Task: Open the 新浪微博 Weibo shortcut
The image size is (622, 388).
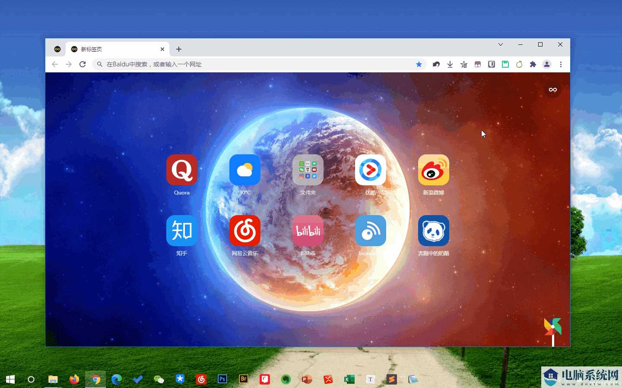Action: pyautogui.click(x=434, y=170)
